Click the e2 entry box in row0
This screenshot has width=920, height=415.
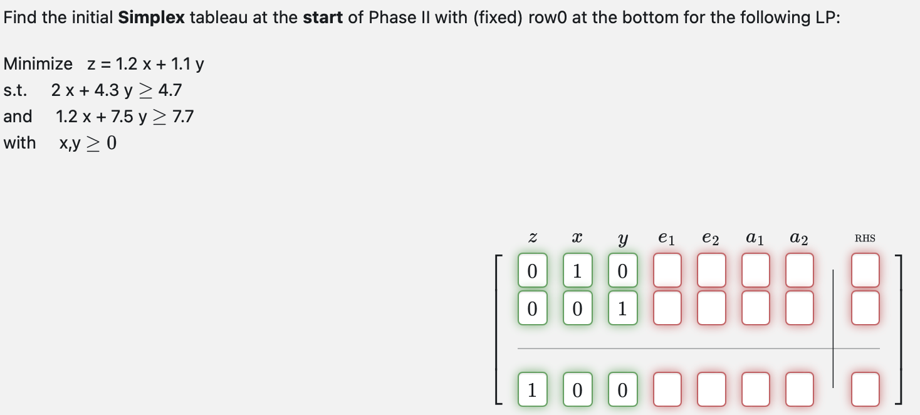click(x=710, y=389)
